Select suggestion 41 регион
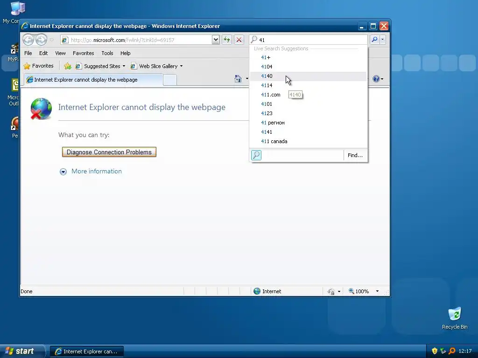Screen dimensions: 478x358 pyautogui.click(x=308, y=123)
